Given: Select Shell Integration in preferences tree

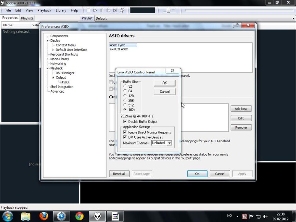Looking at the screenshot, I should (x=62, y=87).
